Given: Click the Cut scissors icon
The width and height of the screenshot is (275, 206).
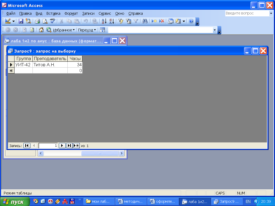Looking at the screenshot, I should point(61,21).
